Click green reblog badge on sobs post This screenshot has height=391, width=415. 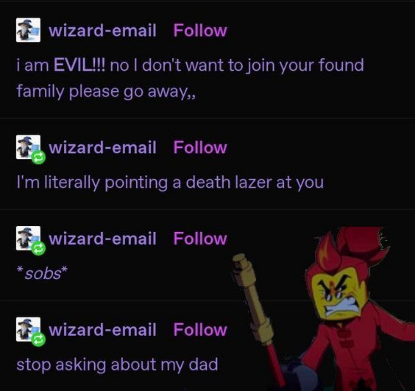[x=39, y=249]
